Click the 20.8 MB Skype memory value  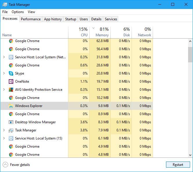[103, 73]
